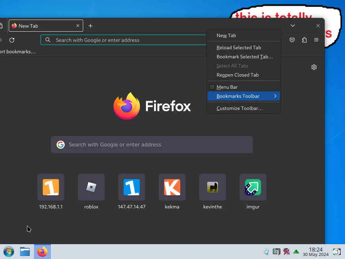
Task: Toggle the Menu Bar checkbox
Action: pos(212,87)
